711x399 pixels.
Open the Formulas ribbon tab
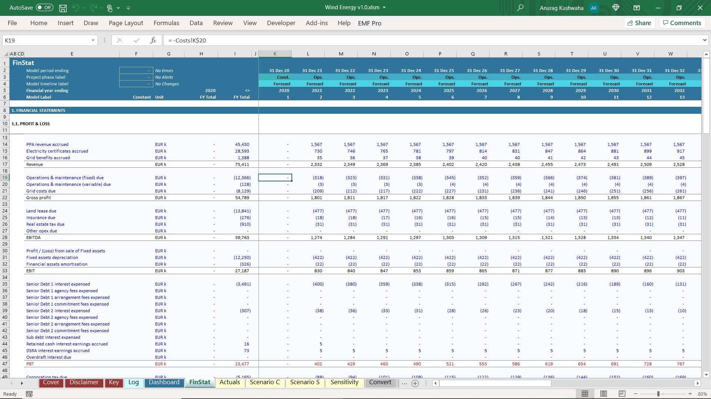166,23
